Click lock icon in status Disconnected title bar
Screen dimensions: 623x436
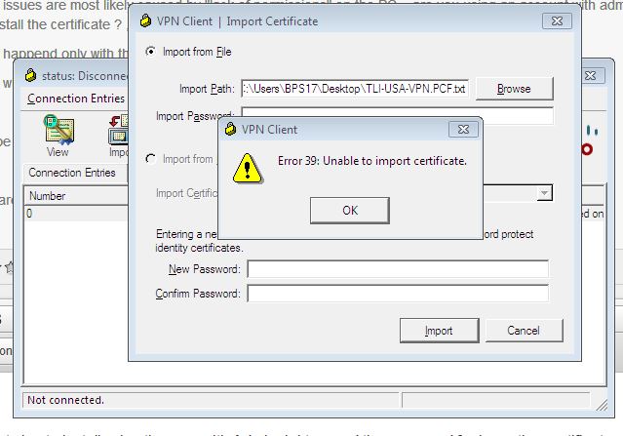[x=30, y=75]
